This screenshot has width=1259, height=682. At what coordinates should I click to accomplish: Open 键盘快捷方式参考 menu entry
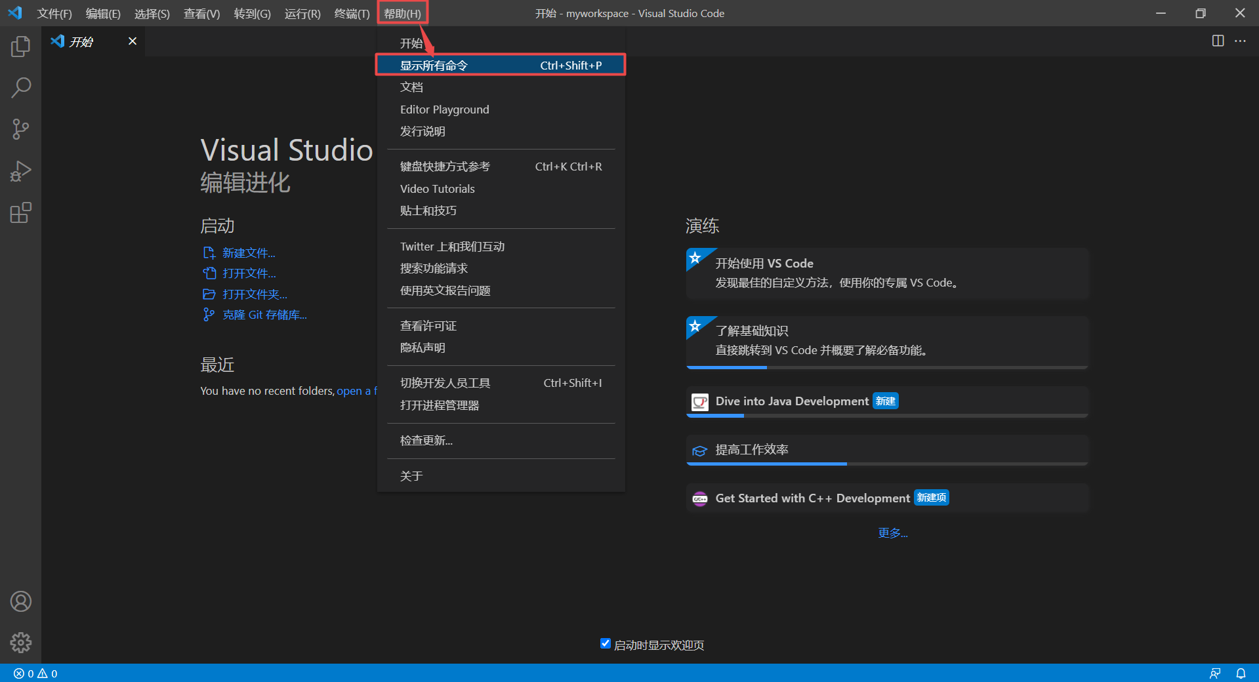tap(501, 167)
